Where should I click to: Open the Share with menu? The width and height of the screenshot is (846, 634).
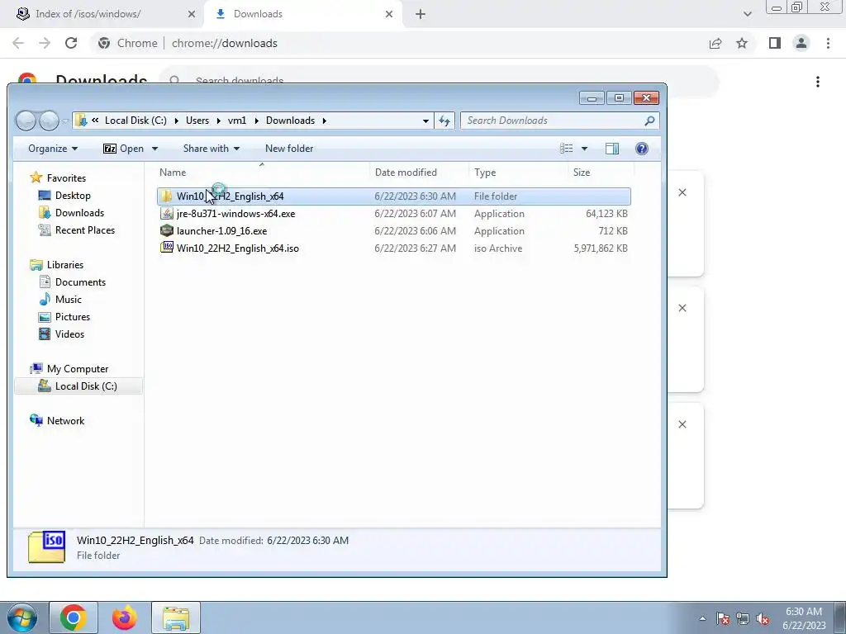211,149
